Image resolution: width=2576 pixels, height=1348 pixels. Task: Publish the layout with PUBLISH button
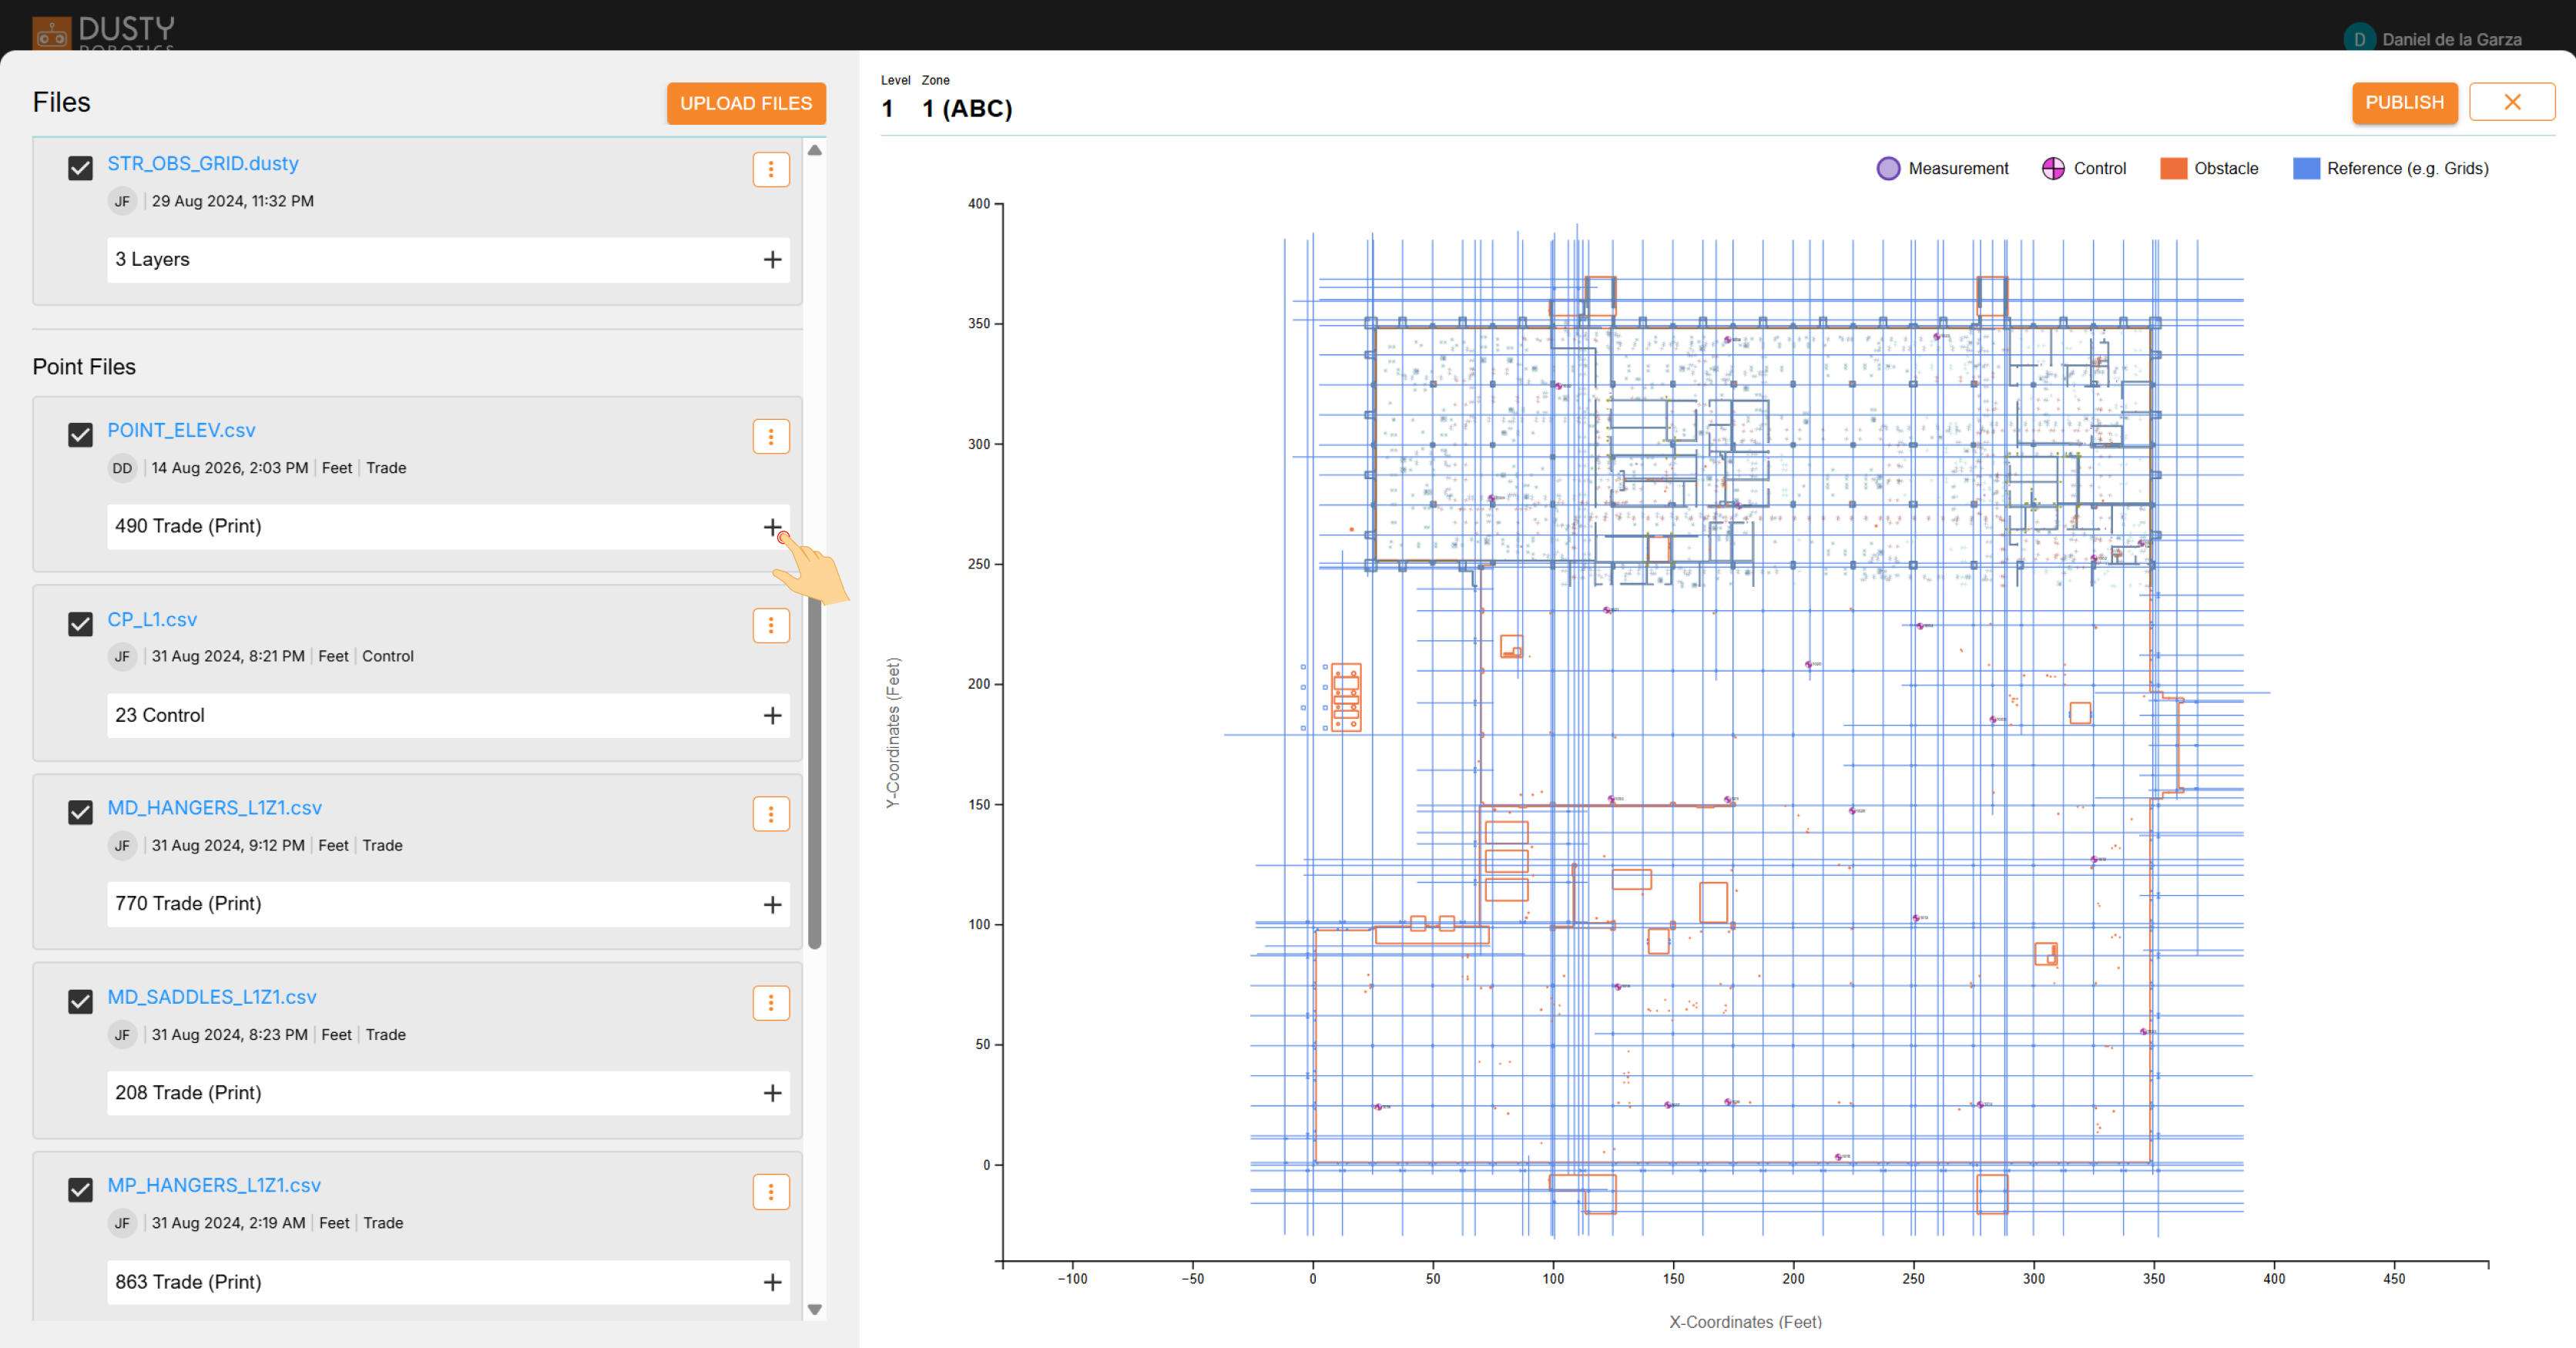click(x=2404, y=102)
